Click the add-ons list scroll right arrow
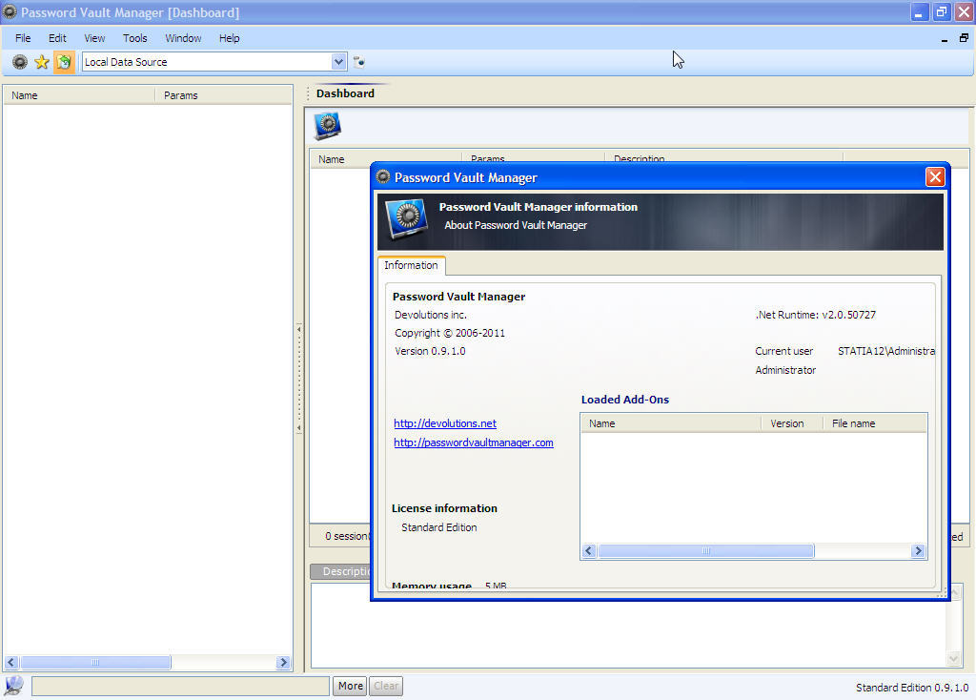This screenshot has width=976, height=700. pyautogui.click(x=918, y=550)
